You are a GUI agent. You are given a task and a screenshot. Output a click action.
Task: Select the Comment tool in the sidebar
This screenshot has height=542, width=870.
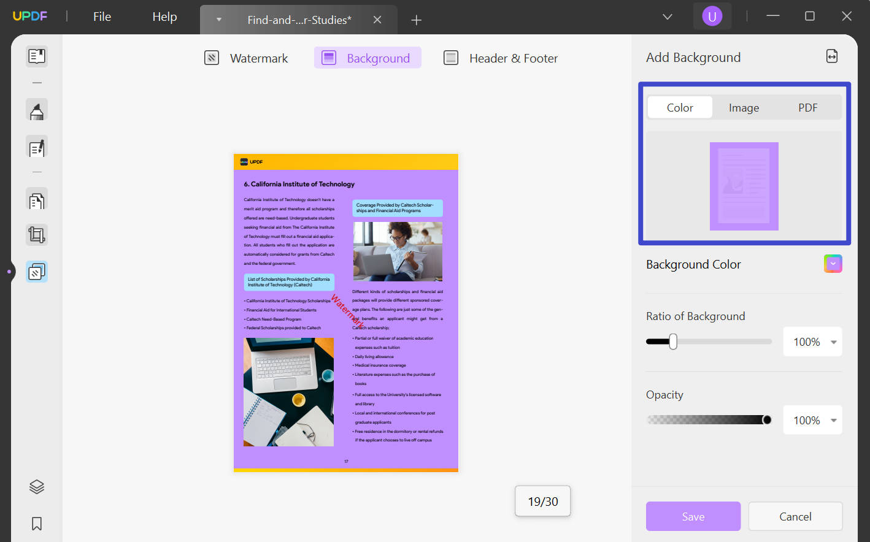coord(36,110)
